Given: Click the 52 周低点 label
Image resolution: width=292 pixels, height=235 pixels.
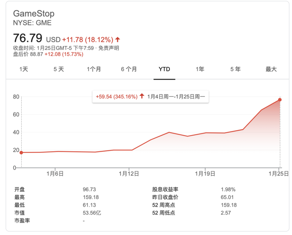Looking at the screenshot, I should 164,213.
